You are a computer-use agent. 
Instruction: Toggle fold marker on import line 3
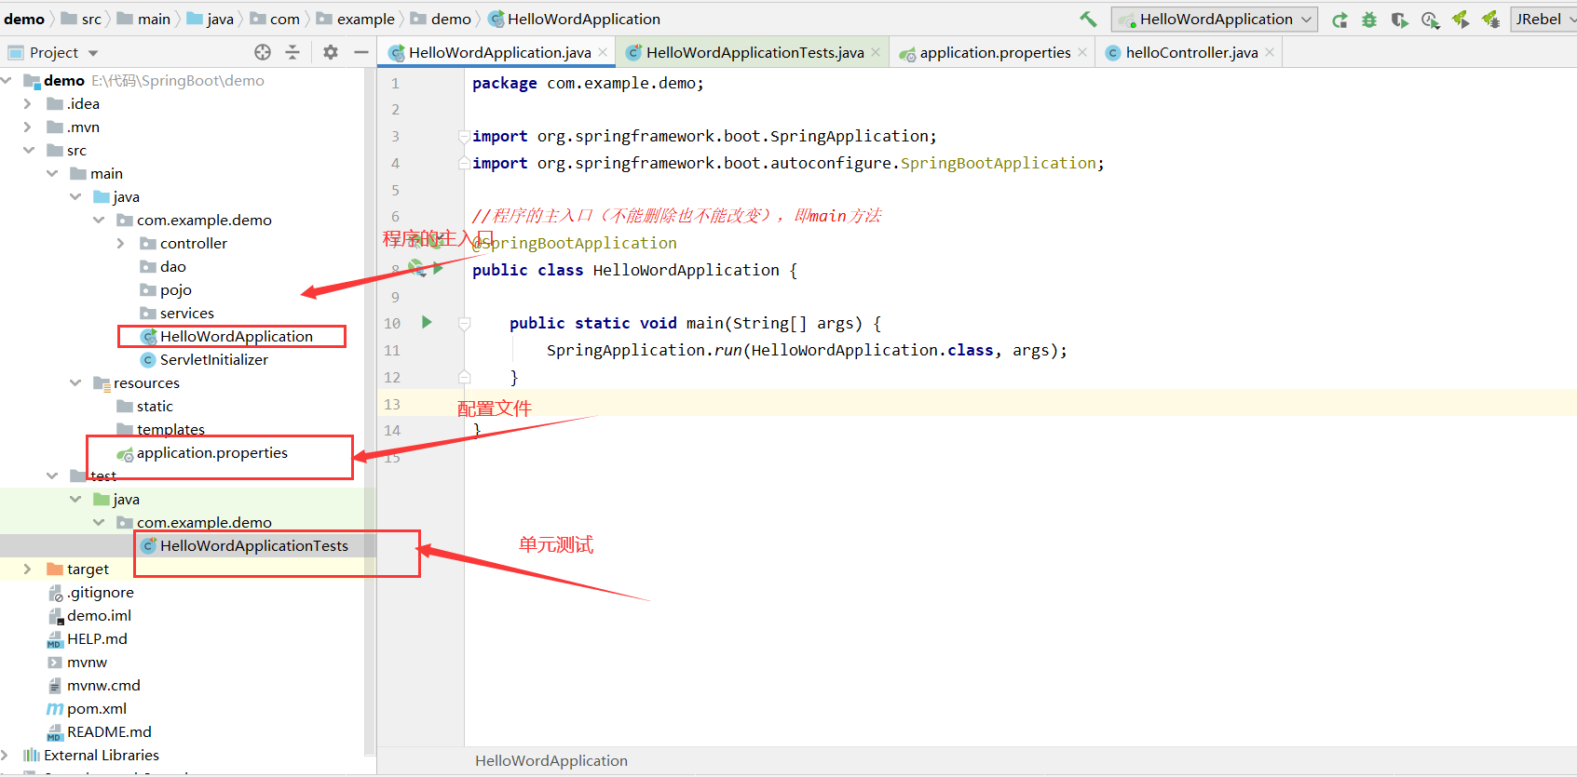pos(464,136)
